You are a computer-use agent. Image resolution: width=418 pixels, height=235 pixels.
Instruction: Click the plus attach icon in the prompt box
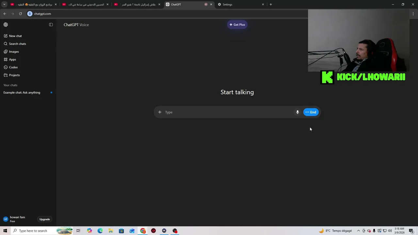point(160,112)
